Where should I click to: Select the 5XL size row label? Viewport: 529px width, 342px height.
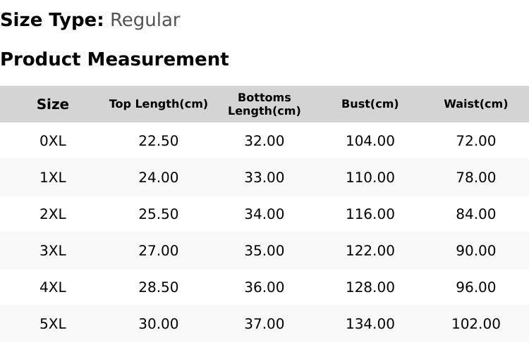click(x=53, y=324)
